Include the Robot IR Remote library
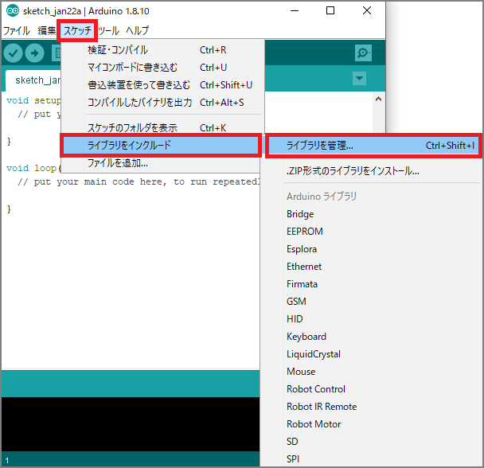This screenshot has height=468, width=484. (x=371, y=407)
